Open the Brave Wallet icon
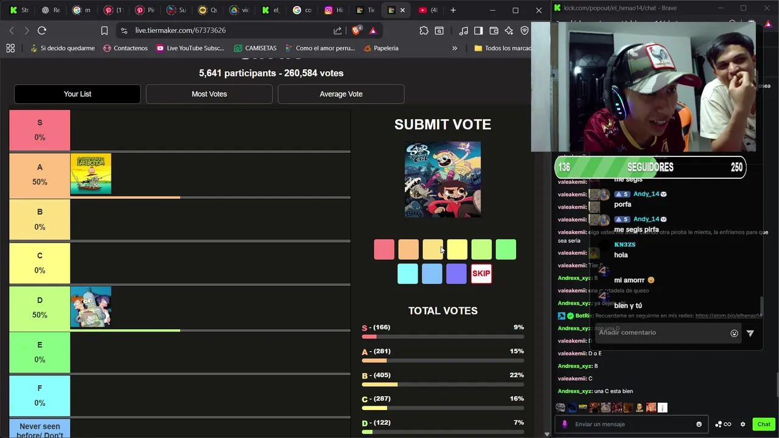Viewport: 779px width, 438px height. (494, 30)
